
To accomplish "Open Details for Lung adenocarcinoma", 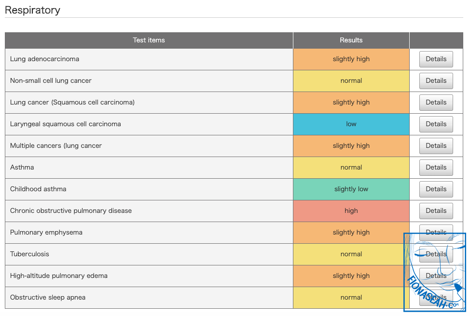I will [436, 59].
